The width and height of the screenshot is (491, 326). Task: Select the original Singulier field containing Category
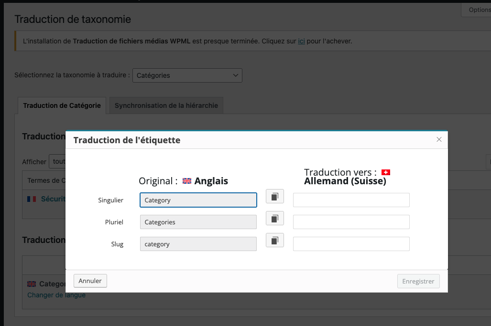pyautogui.click(x=198, y=200)
